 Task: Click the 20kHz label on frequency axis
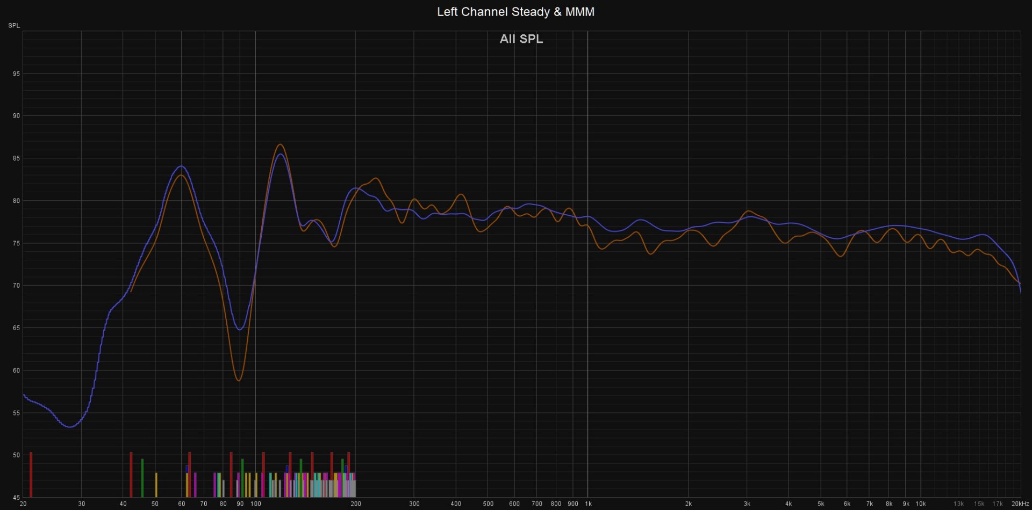[1020, 504]
